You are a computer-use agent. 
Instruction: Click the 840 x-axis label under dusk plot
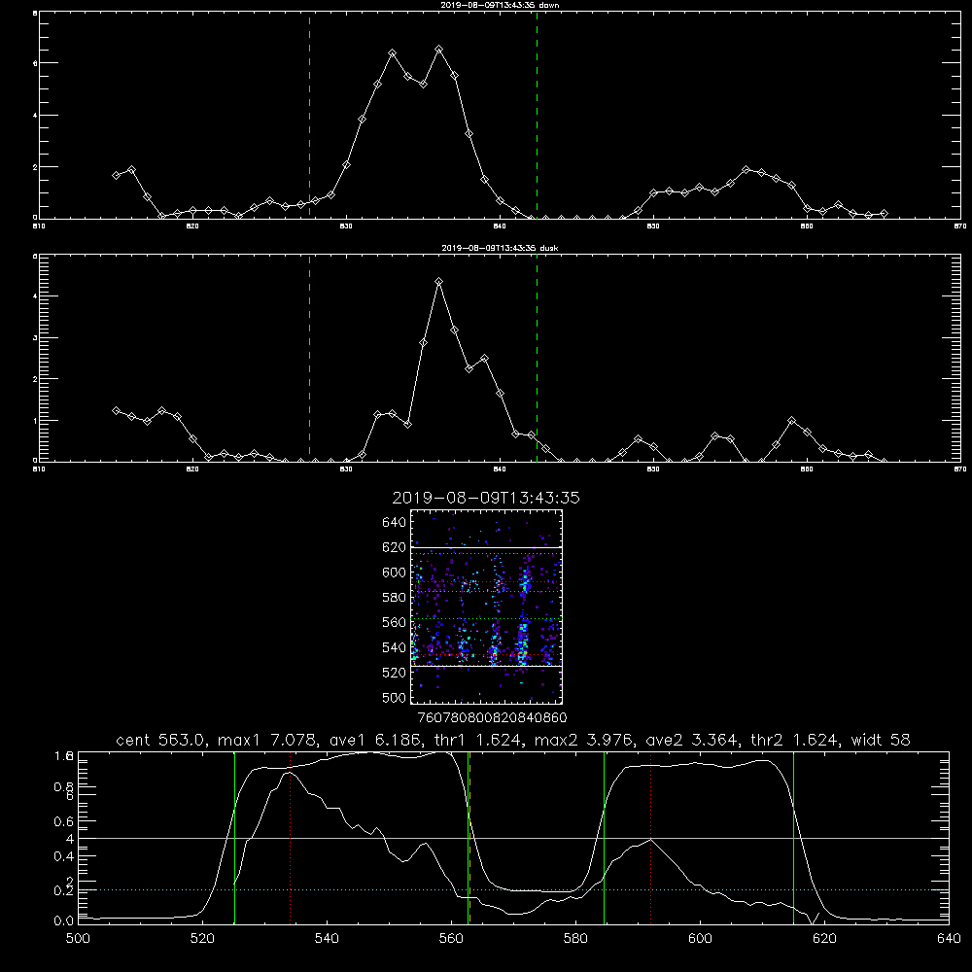pyautogui.click(x=501, y=469)
